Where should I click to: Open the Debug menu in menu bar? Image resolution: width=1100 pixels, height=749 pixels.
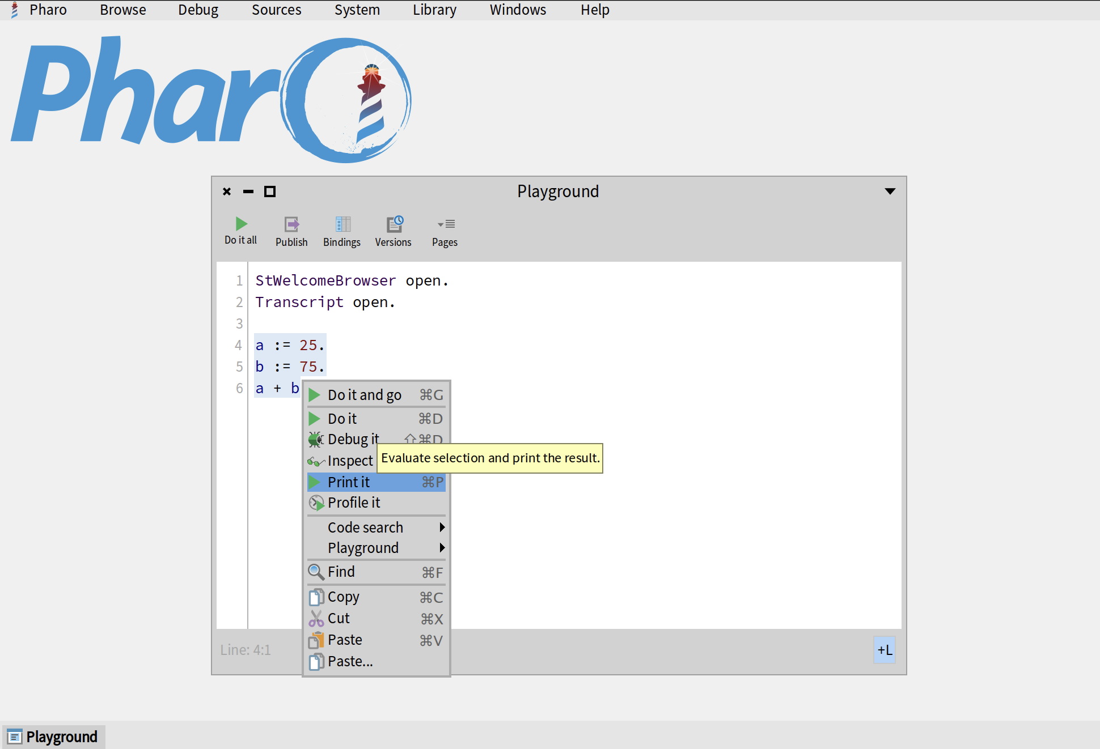198,10
